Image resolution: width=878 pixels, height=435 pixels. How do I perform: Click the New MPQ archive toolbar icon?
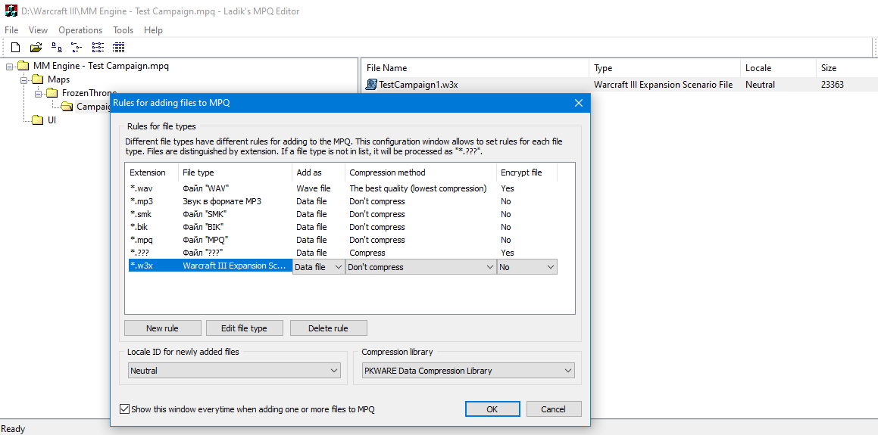[15, 48]
